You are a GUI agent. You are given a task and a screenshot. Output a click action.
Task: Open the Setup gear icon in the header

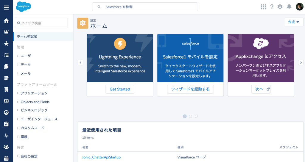(x=280, y=7)
